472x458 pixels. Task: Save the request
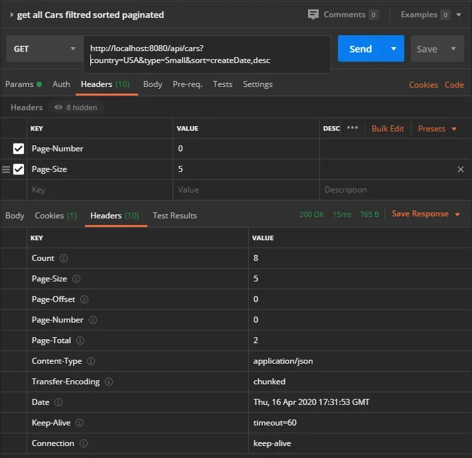point(427,48)
